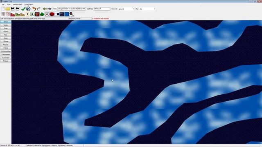Toggle the 'P' picture frames icon
262x147 pixels.
tap(32, 14)
